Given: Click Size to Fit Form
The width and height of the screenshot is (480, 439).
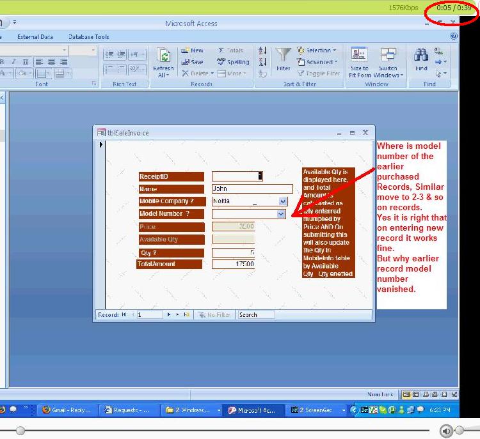Looking at the screenshot, I should pyautogui.click(x=360, y=63).
